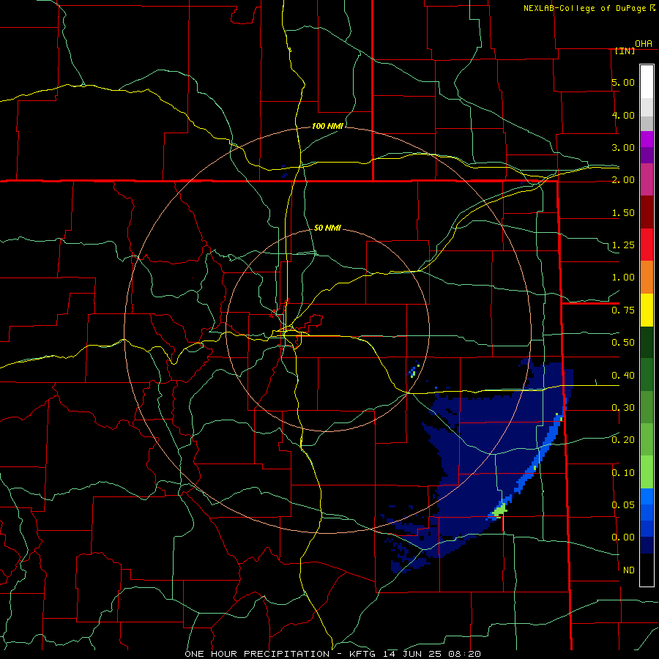The width and height of the screenshot is (659, 659).
Task: Click the 1.25 scale value
Action: pyautogui.click(x=623, y=245)
